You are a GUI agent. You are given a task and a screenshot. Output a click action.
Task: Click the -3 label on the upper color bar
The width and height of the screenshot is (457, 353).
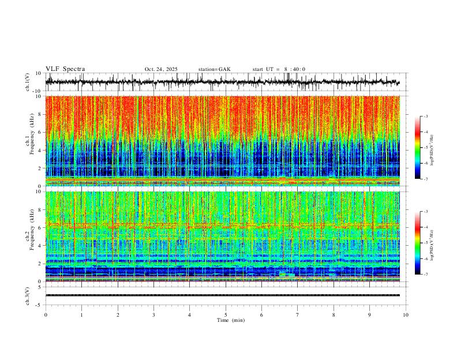tap(425, 117)
